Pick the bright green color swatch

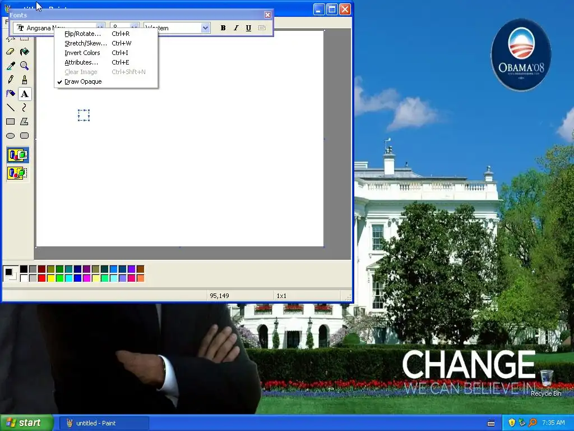click(x=59, y=278)
